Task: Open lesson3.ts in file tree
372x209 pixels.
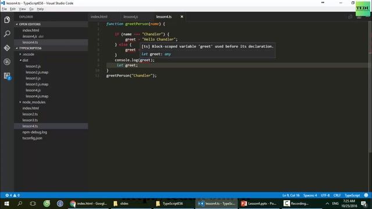Action: (x=30, y=120)
